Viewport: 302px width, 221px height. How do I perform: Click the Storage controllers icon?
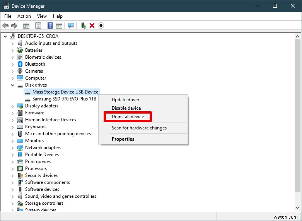click(x=20, y=203)
